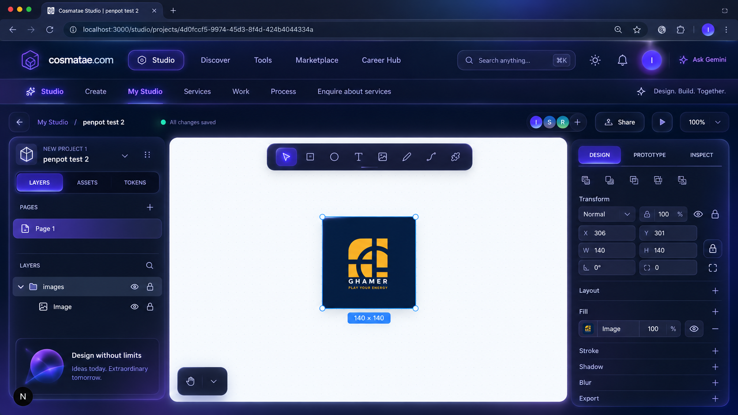
Task: Edit layer opacity 100 field in Transform
Action: coord(663,214)
